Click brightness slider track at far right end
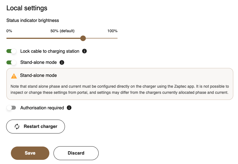 [117, 38]
